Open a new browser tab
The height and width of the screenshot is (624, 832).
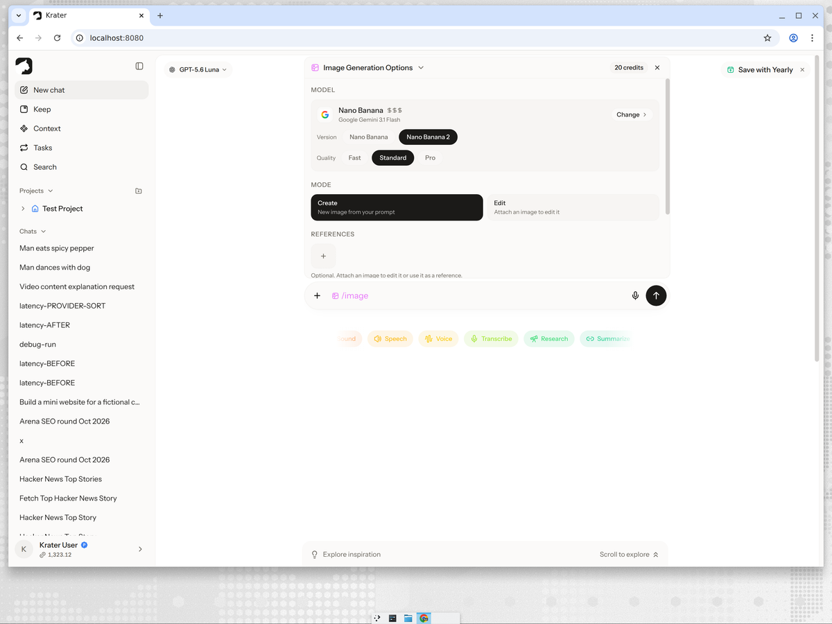[x=160, y=15]
